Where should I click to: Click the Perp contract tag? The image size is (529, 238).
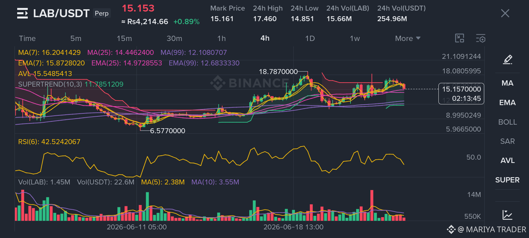coord(102,13)
